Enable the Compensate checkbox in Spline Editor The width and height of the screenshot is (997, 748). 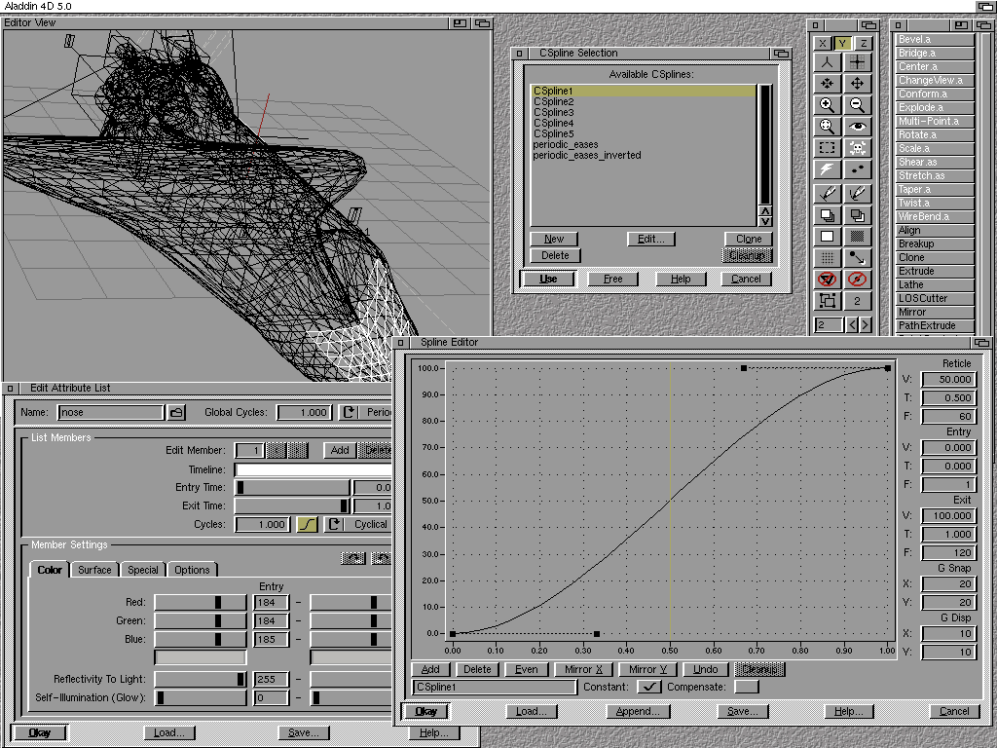point(747,687)
